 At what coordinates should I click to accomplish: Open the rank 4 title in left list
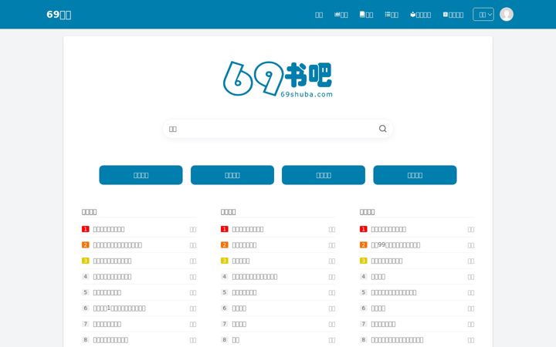coord(112,277)
